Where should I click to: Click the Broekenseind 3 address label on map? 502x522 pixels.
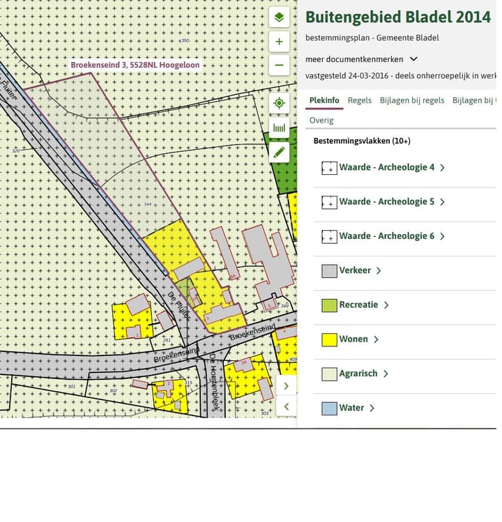(135, 66)
